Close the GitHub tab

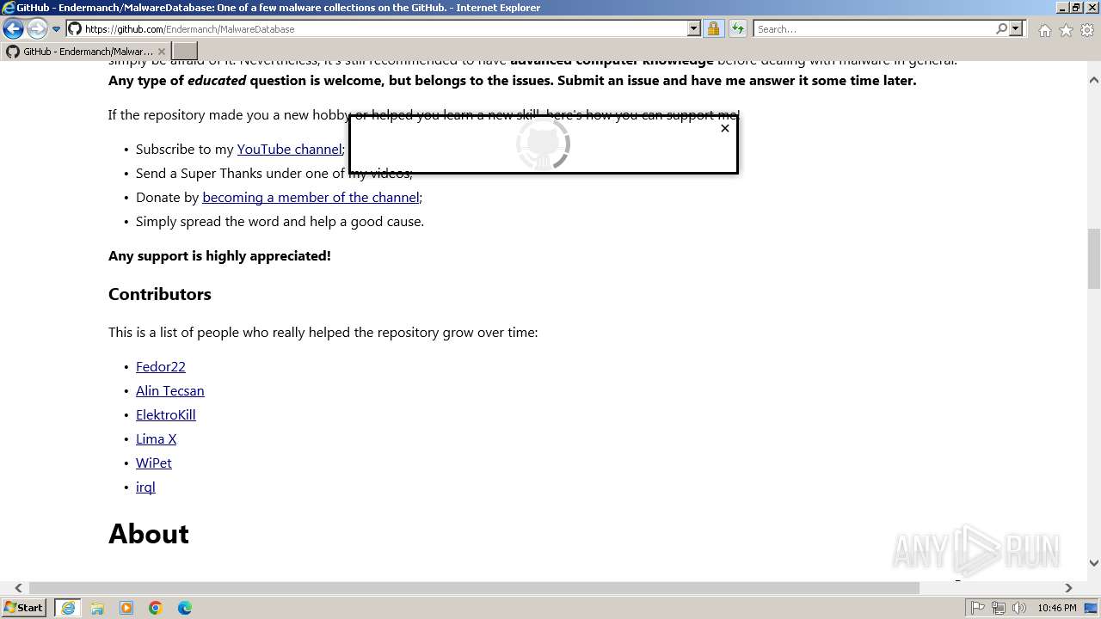coord(161,52)
